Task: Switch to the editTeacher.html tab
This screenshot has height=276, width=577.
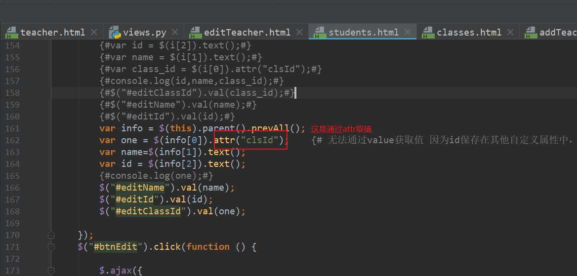Action: tap(247, 33)
